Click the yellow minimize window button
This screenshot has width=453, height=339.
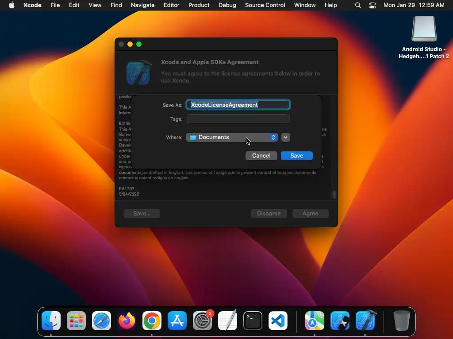pyautogui.click(x=130, y=44)
